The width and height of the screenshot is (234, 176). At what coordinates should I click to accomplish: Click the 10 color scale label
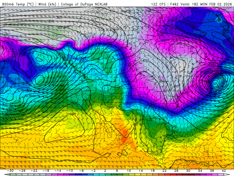coord(129,171)
